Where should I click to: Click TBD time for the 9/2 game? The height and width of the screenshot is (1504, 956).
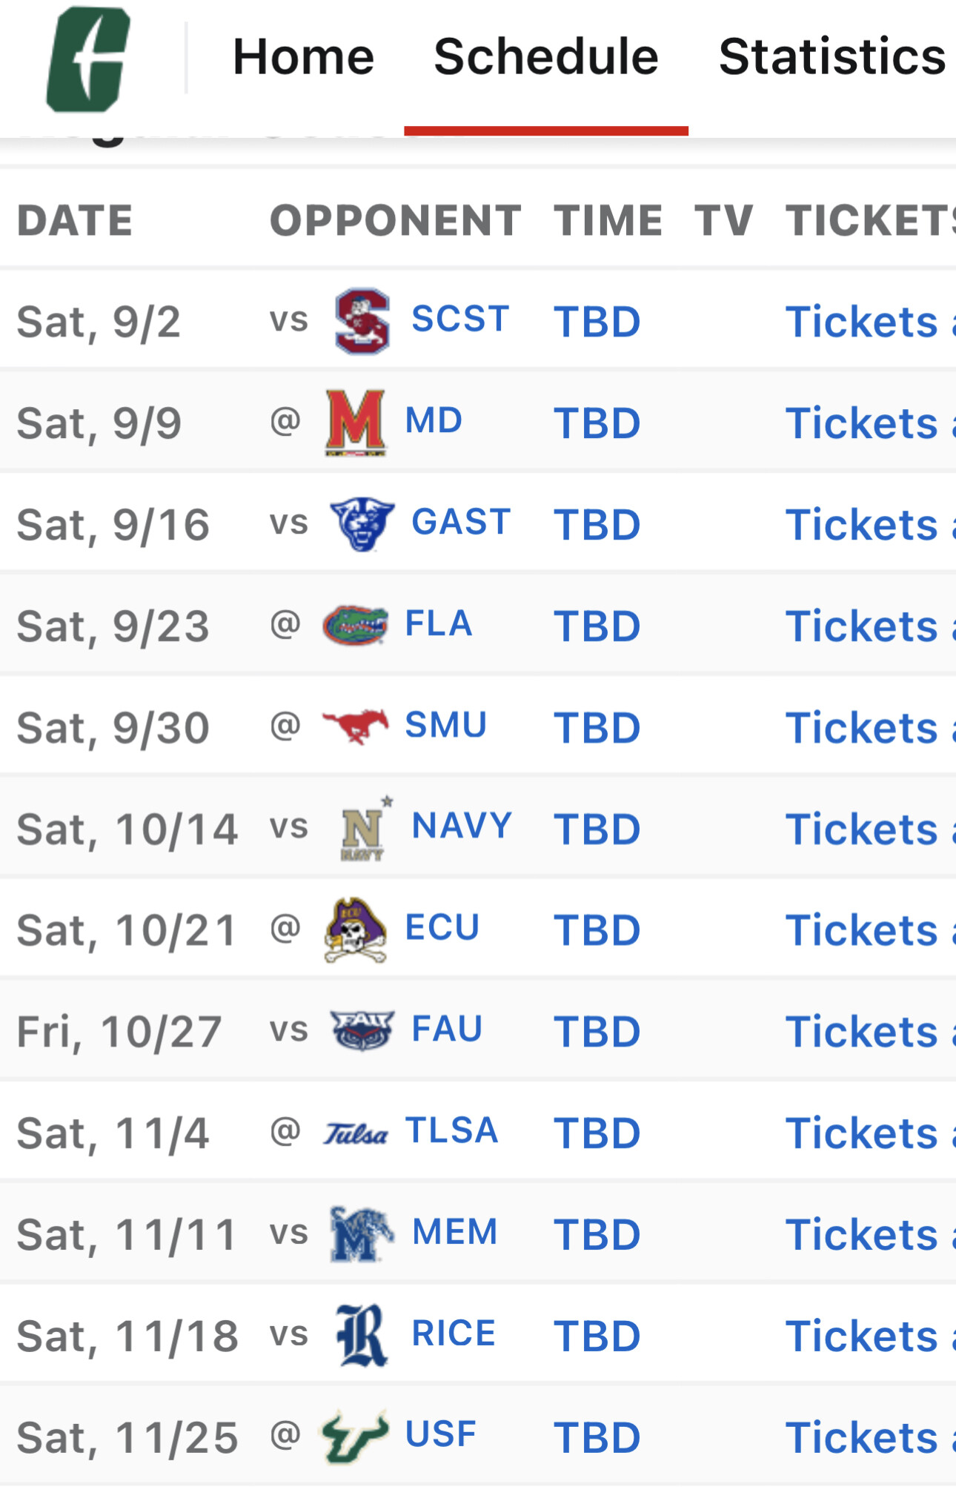pyautogui.click(x=597, y=322)
